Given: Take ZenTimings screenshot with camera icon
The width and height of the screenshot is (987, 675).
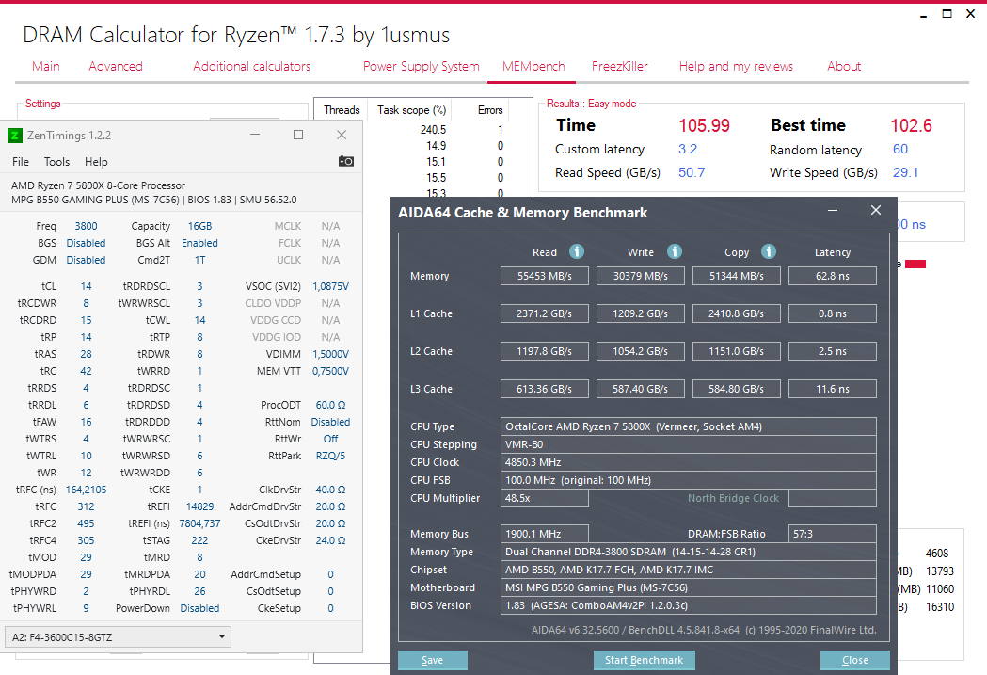Looking at the screenshot, I should (345, 161).
